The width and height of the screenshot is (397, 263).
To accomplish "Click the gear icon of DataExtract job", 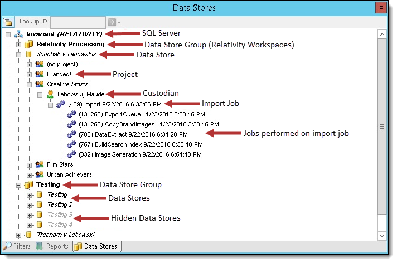I will tap(71, 134).
